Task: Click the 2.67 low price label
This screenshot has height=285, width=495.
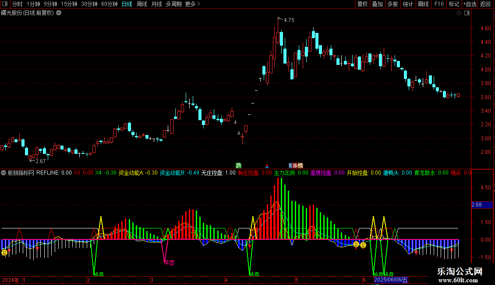Action: tap(40, 161)
